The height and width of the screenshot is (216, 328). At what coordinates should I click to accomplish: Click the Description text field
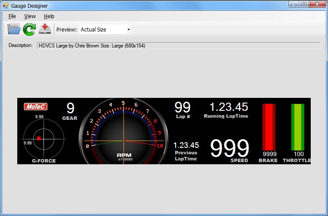tap(179, 45)
